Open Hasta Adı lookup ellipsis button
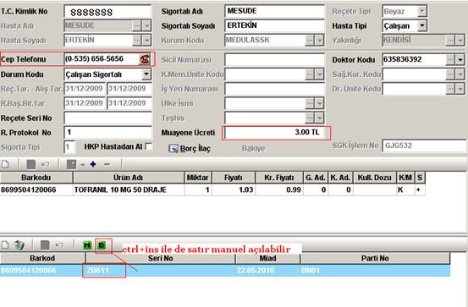Viewport: 468px width, 307px height. click(x=137, y=25)
